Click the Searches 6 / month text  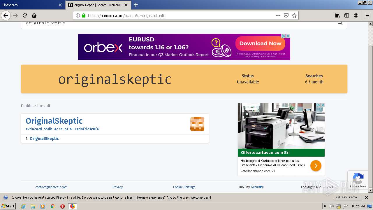coord(314,79)
